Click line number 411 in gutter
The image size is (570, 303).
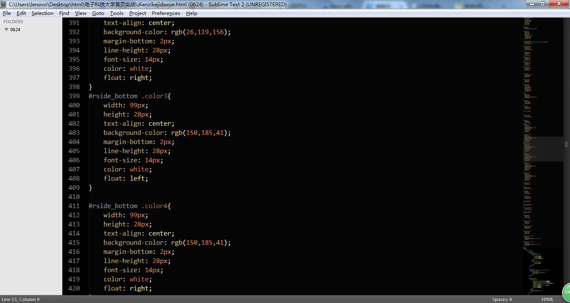point(74,206)
